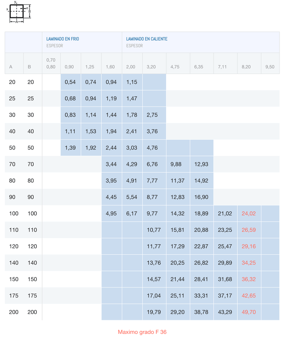286x340 pixels.
Task: Select the LAMINADO EN CALIENTE header
Action: coord(147,39)
